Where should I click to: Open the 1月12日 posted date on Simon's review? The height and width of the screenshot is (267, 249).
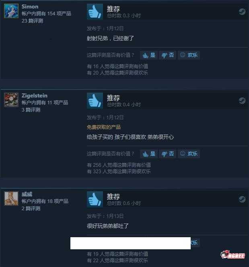tap(105, 29)
